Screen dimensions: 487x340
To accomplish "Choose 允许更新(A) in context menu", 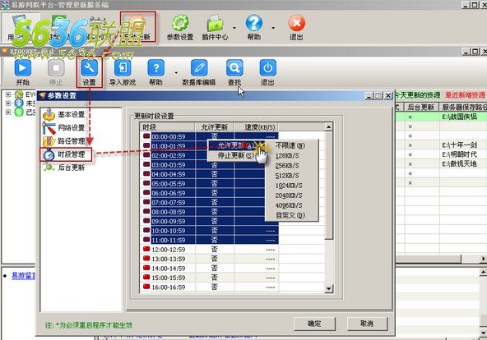I will pyautogui.click(x=236, y=145).
